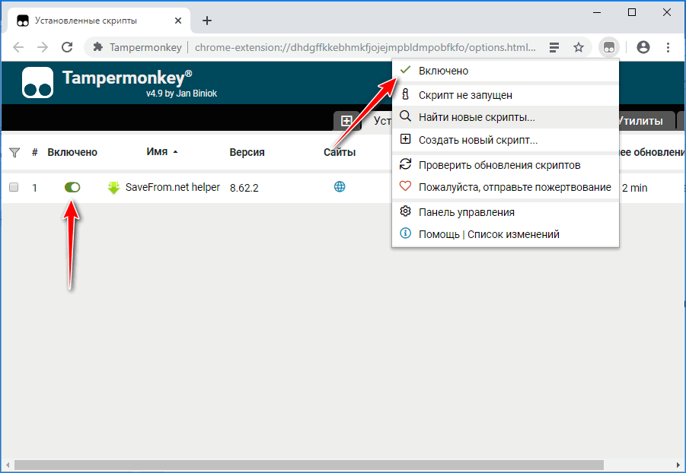
Task: Sort by the Включено column header
Action: (72, 153)
